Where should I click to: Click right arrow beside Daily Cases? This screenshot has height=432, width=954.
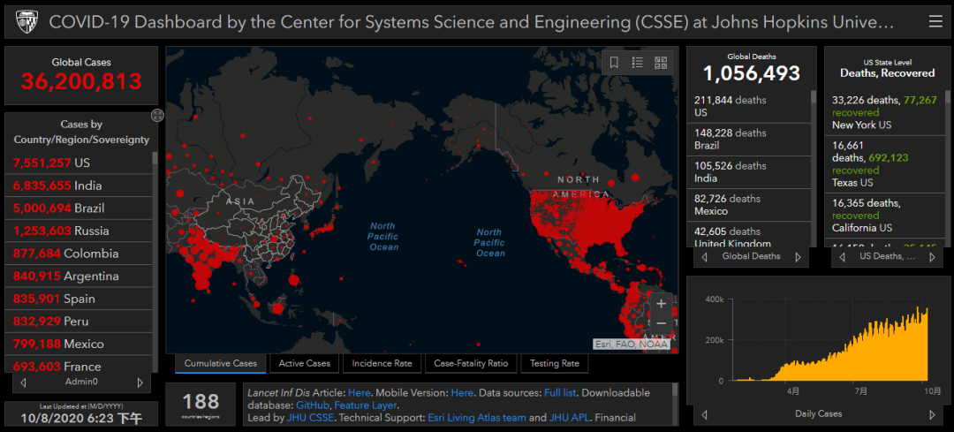[x=932, y=414]
